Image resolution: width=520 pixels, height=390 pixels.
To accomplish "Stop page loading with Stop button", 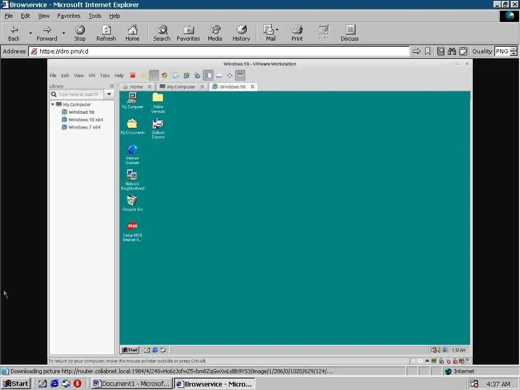I will tap(80, 33).
